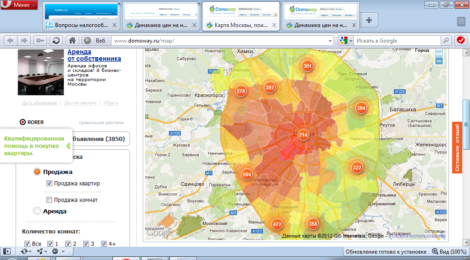Select the Карта Москвы, пои... tab
This screenshot has width=470, height=260.
click(x=241, y=16)
